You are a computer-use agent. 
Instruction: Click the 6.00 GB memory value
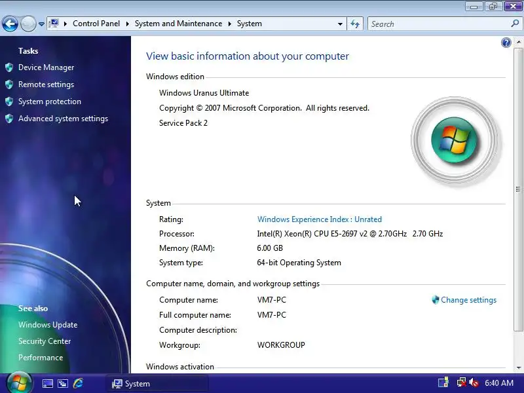point(270,248)
